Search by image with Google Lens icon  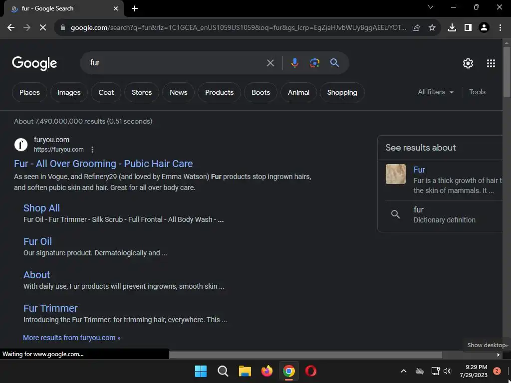coord(314,62)
